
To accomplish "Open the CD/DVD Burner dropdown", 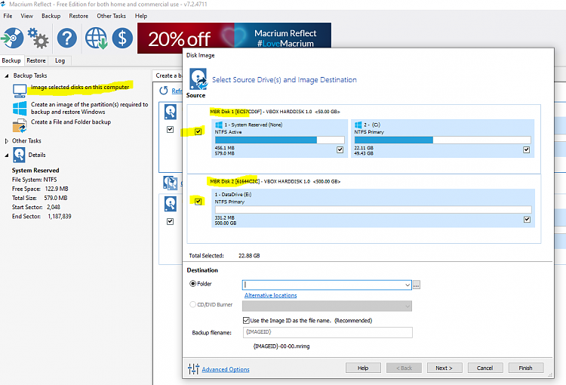I will pyautogui.click(x=327, y=306).
